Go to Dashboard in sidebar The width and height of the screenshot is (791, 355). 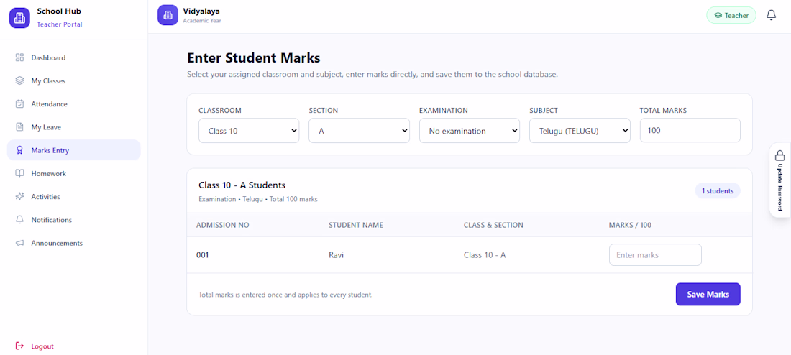click(73, 57)
